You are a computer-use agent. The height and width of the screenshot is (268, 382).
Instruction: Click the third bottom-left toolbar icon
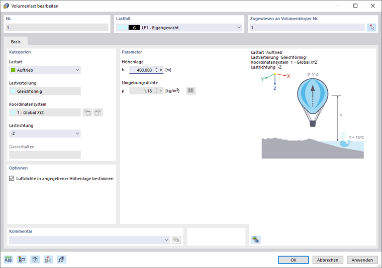(35, 259)
